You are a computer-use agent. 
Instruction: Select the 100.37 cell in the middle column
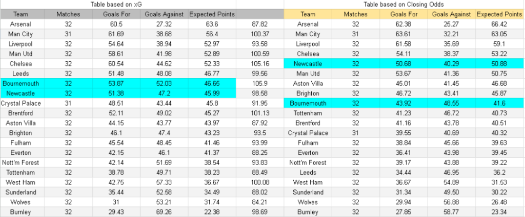pyautogui.click(x=260, y=34)
